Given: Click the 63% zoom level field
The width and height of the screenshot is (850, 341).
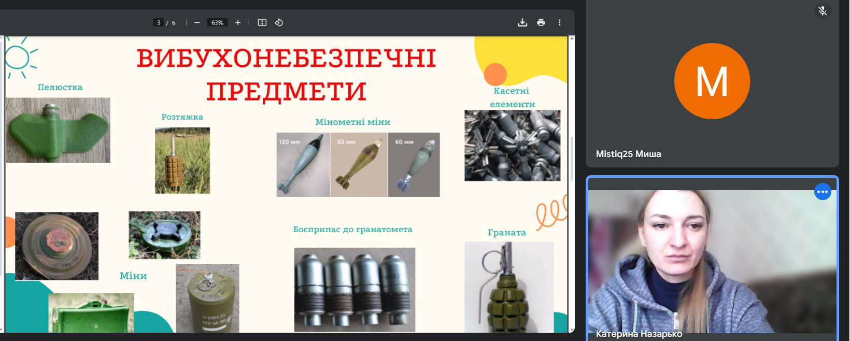Looking at the screenshot, I should [x=217, y=23].
